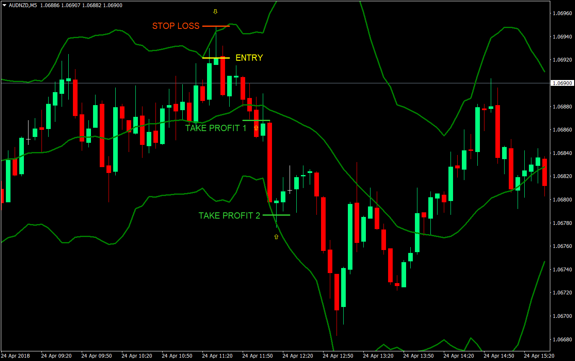Click the 24 Apr 2018 date label

[16, 356]
